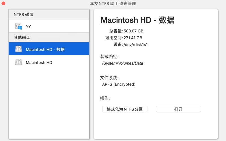Click the 文件系统 label
226x141 pixels.
pyautogui.click(x=109, y=78)
